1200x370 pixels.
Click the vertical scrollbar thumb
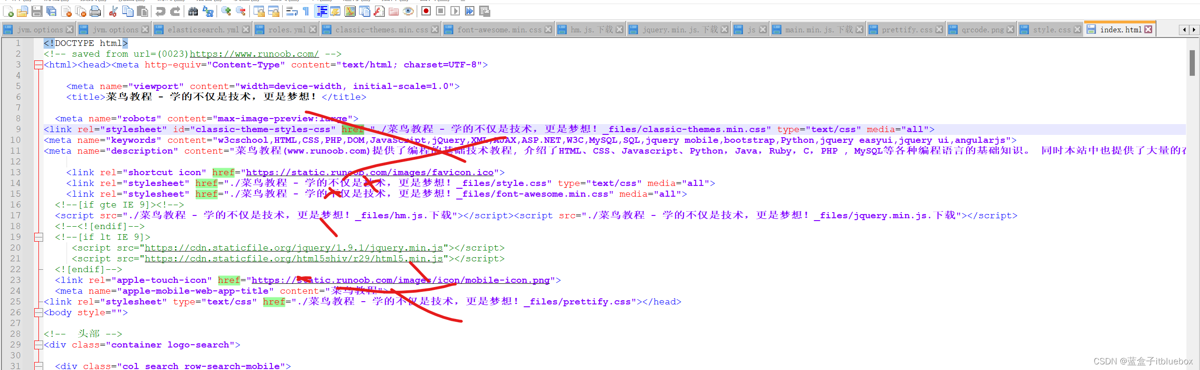(x=1192, y=62)
